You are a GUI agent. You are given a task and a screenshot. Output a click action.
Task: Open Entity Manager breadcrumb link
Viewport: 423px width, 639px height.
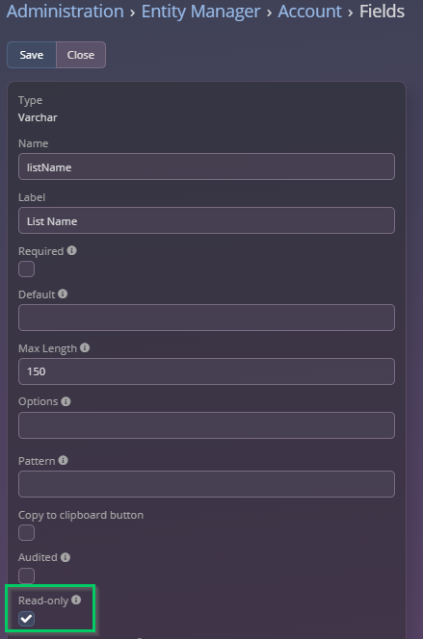click(200, 12)
